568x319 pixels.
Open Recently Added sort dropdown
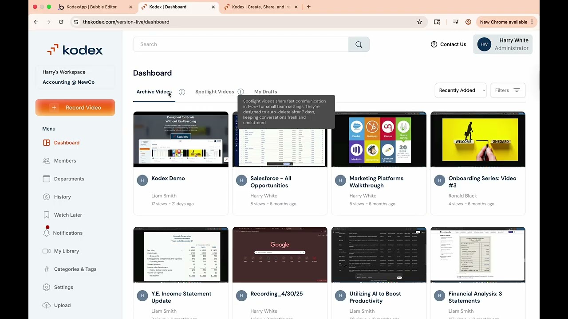[461, 90]
